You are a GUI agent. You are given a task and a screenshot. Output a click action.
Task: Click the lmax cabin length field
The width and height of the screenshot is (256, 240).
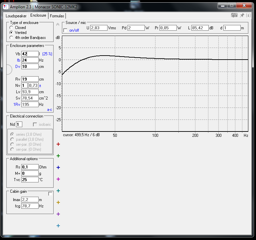30,200
